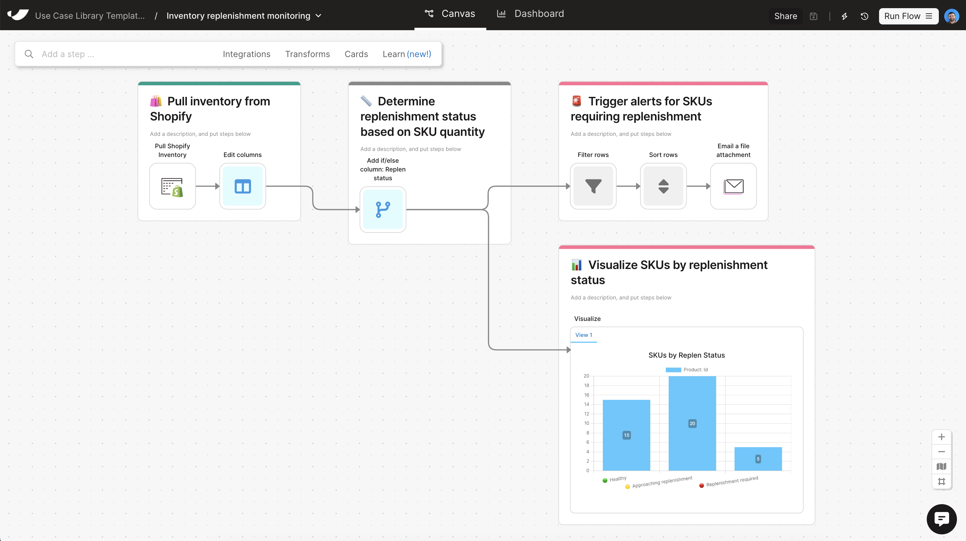Click the save flow icon
The height and width of the screenshot is (541, 966).
pyautogui.click(x=813, y=16)
